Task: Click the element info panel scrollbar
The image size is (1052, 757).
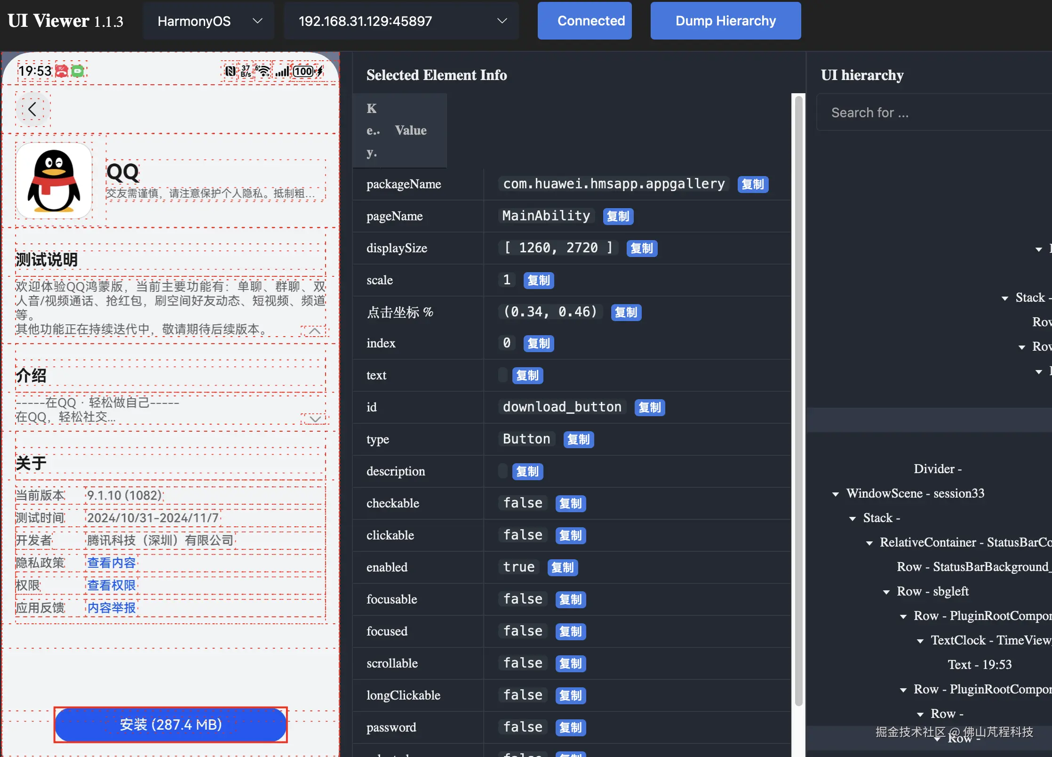Action: pyautogui.click(x=798, y=400)
